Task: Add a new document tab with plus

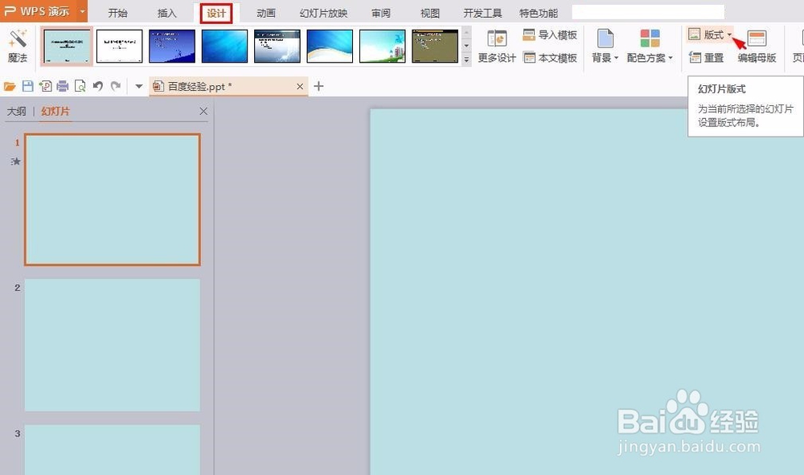Action: 318,86
